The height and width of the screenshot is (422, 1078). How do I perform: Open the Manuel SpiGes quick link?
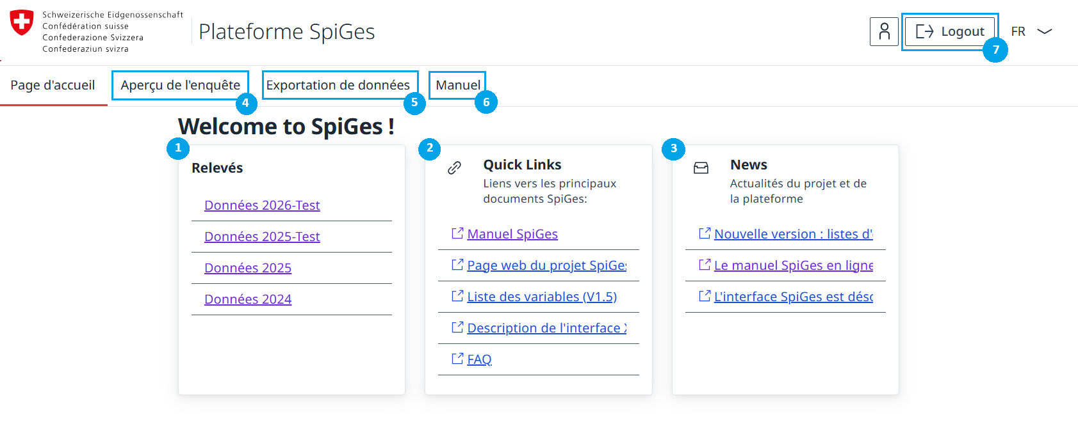512,234
